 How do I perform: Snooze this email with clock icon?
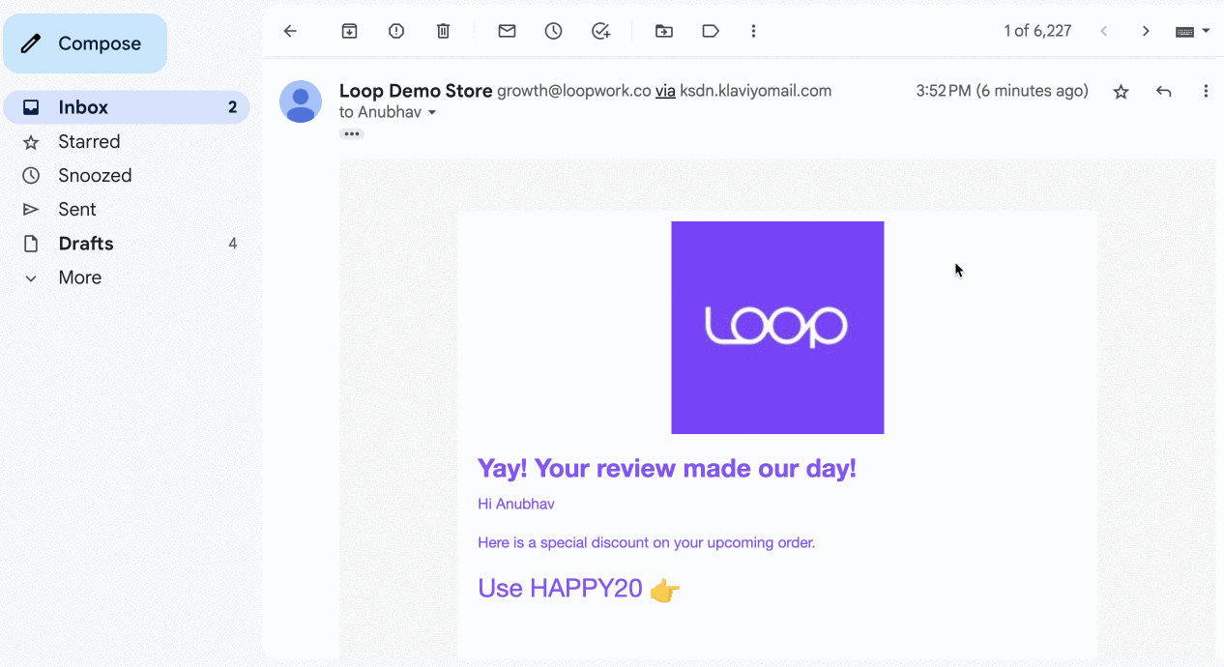click(553, 31)
